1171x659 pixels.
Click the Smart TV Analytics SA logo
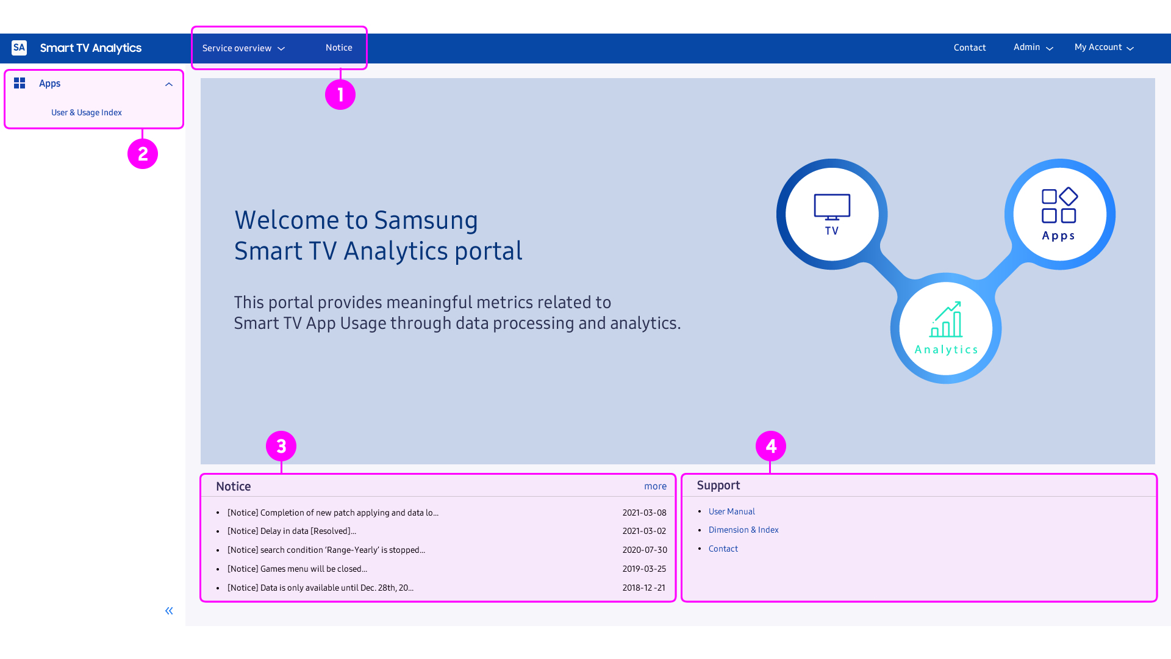[x=20, y=48]
